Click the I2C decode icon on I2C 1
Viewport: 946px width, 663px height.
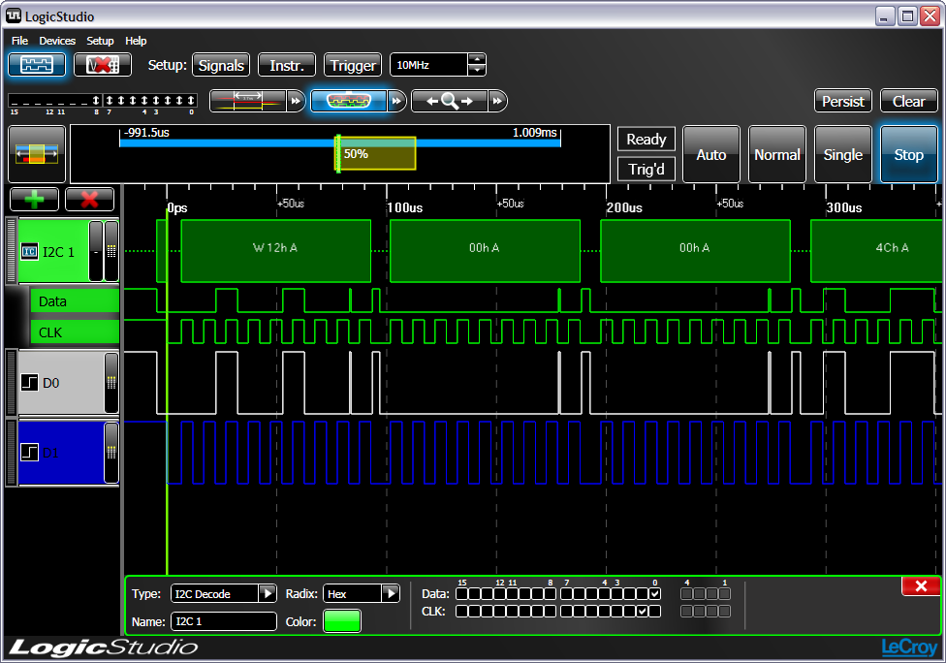29,252
